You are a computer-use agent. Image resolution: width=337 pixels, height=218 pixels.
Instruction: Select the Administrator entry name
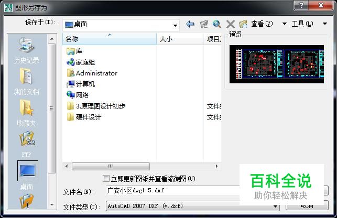tap(97, 73)
